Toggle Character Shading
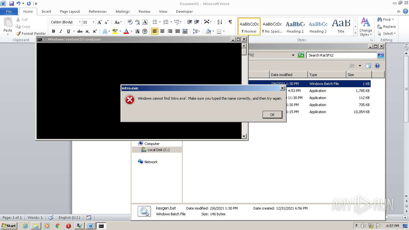The height and width of the screenshot is (230, 409). click(x=137, y=31)
